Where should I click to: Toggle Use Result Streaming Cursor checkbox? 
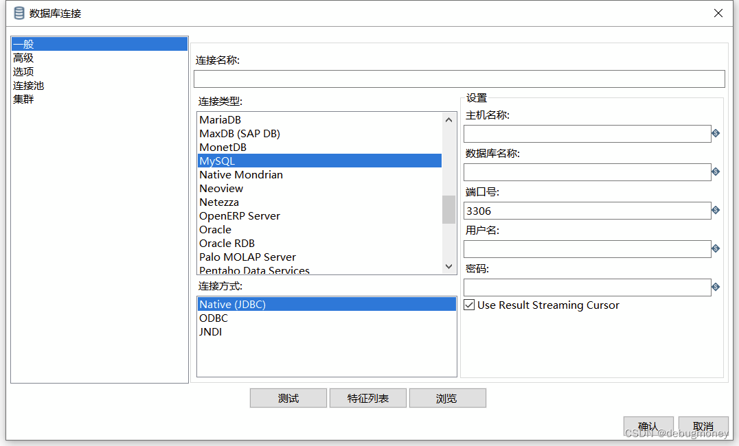pos(469,305)
